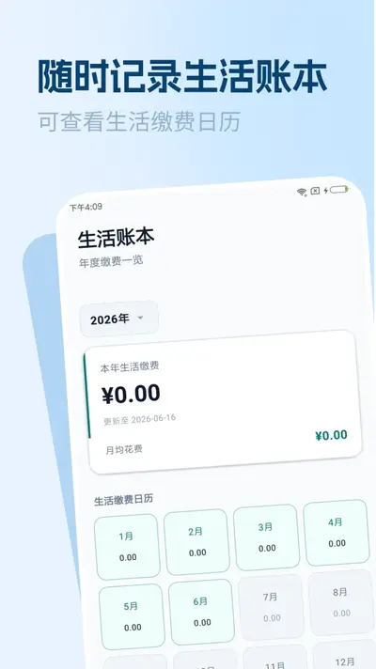Tap the 12月 tile at bottom
This screenshot has width=376, height=669.
coord(344,655)
